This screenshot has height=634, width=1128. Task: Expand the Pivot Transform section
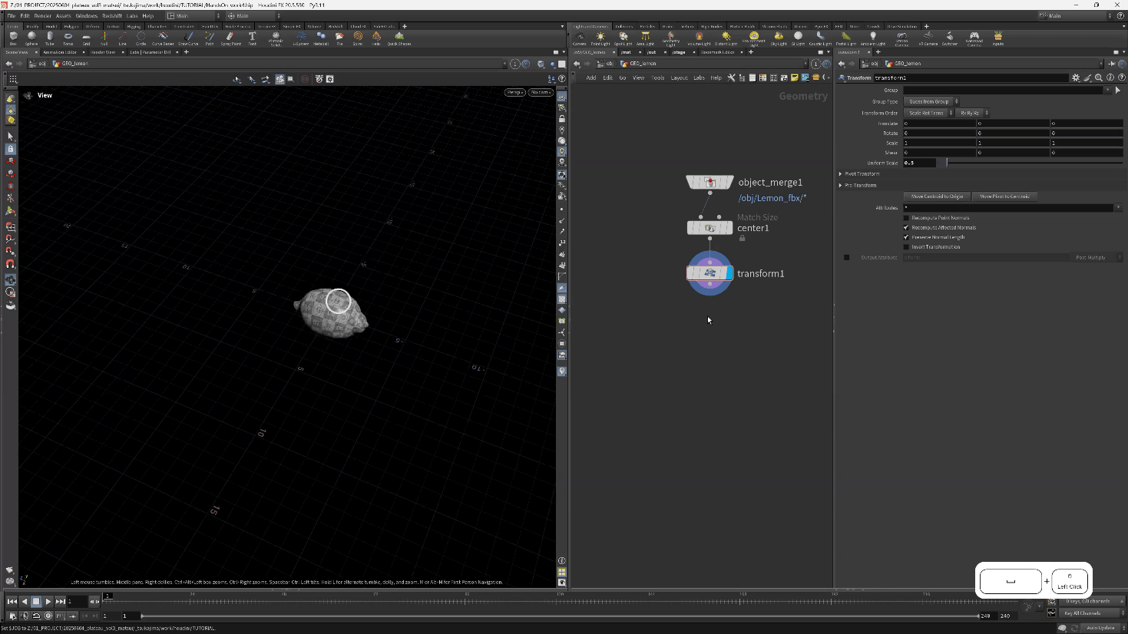tap(841, 174)
